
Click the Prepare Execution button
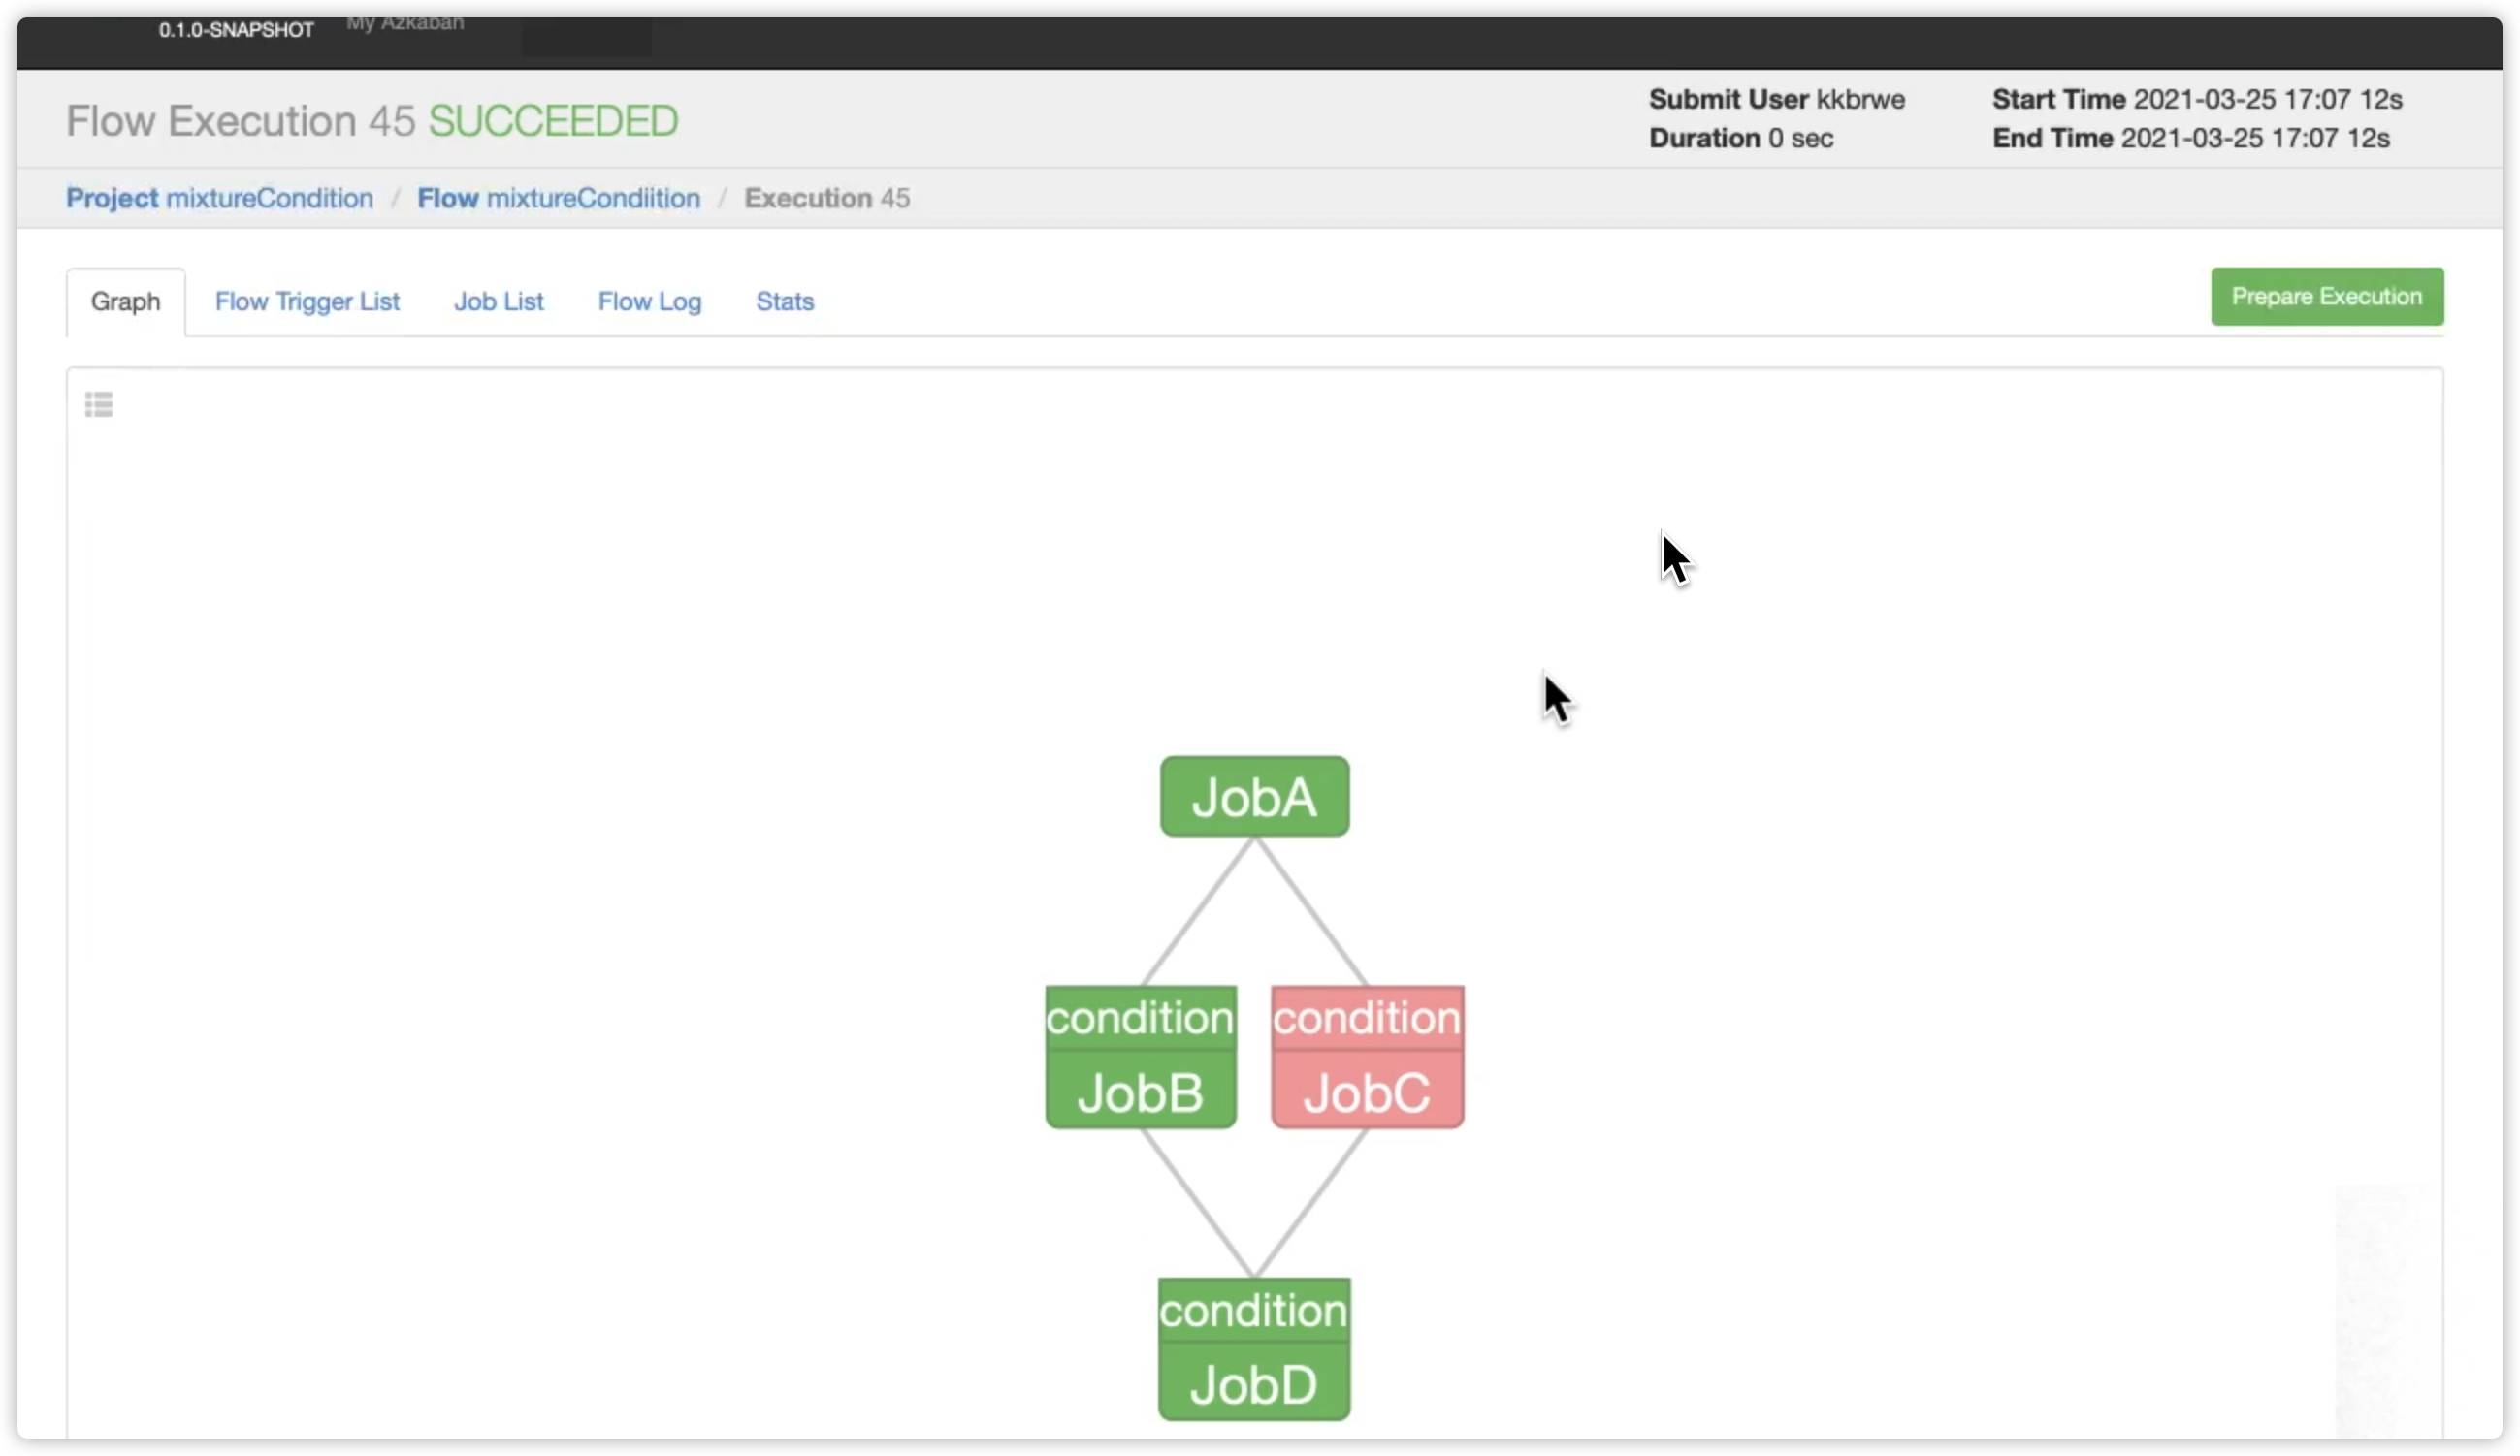[x=2328, y=297]
